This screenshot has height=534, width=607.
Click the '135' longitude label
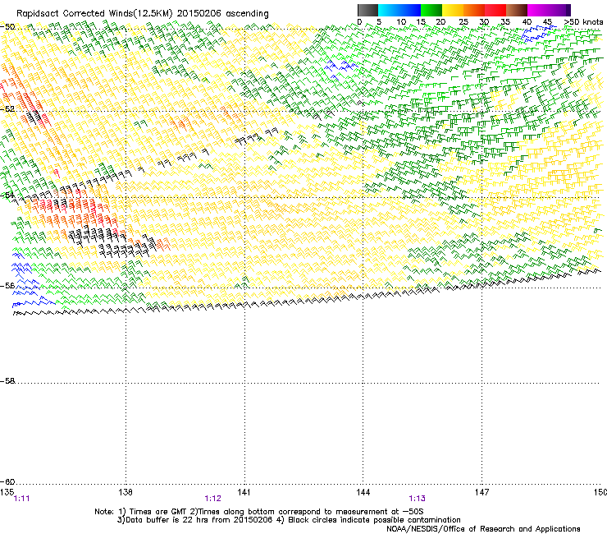(x=7, y=492)
